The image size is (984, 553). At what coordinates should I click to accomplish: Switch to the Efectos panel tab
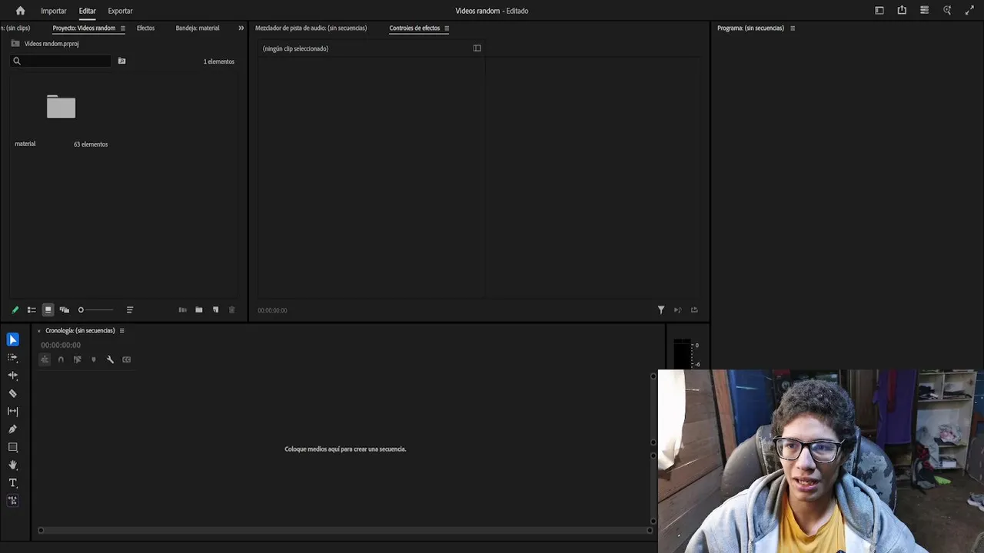(145, 28)
